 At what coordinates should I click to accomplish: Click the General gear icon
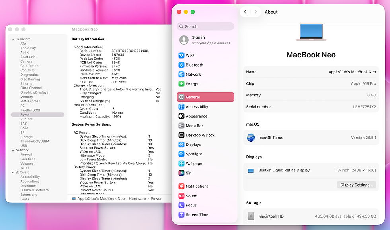tap(181, 97)
